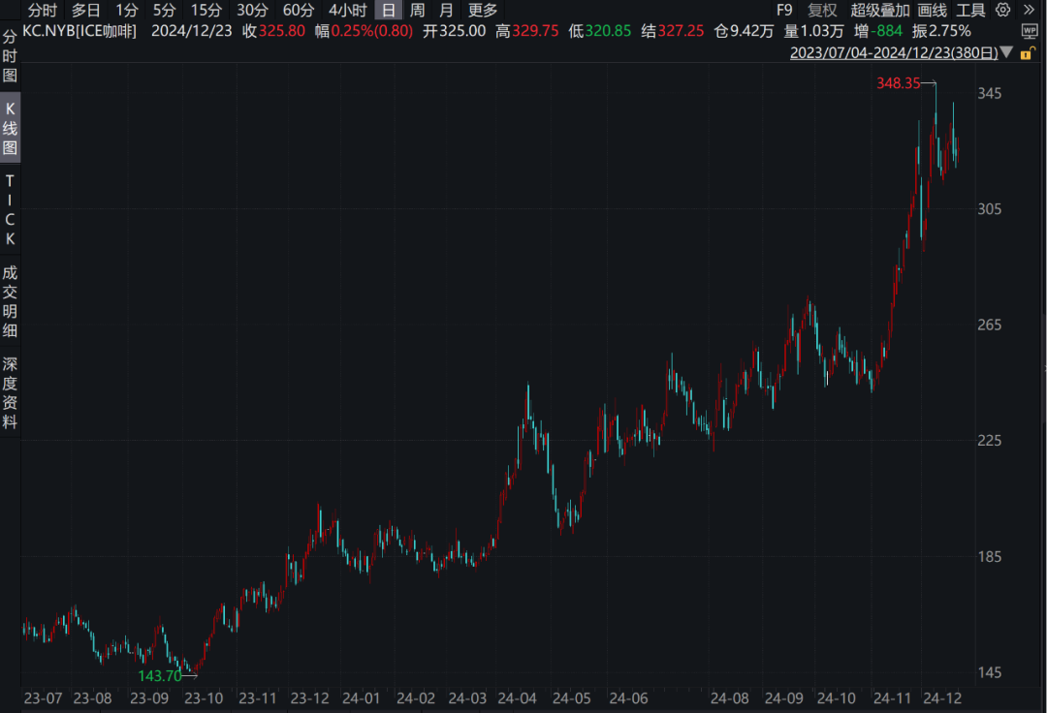Viewport: 1047px width, 713px height.
Task: Switch to the 分时图 side tab
Action: [10, 56]
